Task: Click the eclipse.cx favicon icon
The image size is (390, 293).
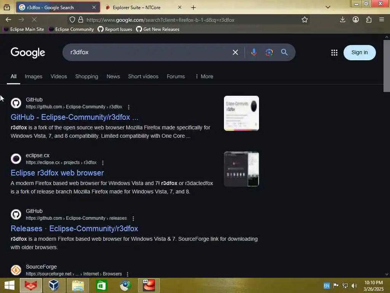Action: [16, 159]
